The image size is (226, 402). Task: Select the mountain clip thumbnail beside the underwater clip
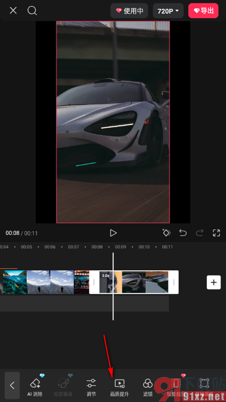[x=39, y=282]
